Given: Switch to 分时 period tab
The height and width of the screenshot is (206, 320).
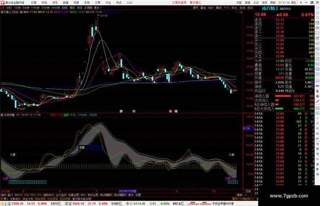Looking at the screenshot, I should pos(9,8).
